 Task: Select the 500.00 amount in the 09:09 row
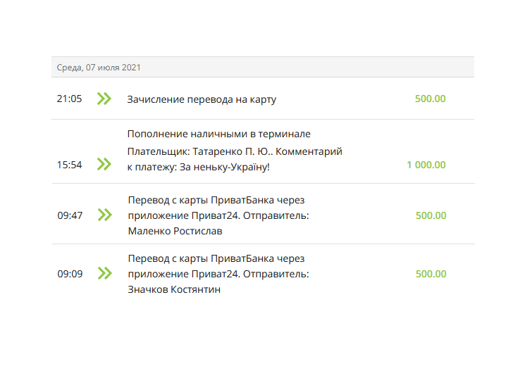pyautogui.click(x=430, y=274)
